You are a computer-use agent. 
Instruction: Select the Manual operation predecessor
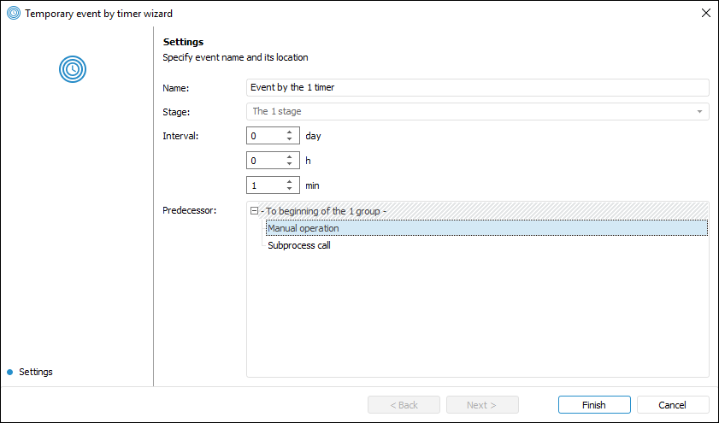(304, 228)
